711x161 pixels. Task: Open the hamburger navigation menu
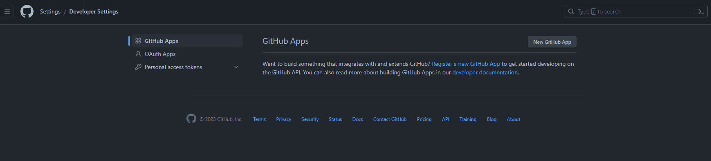7,11
